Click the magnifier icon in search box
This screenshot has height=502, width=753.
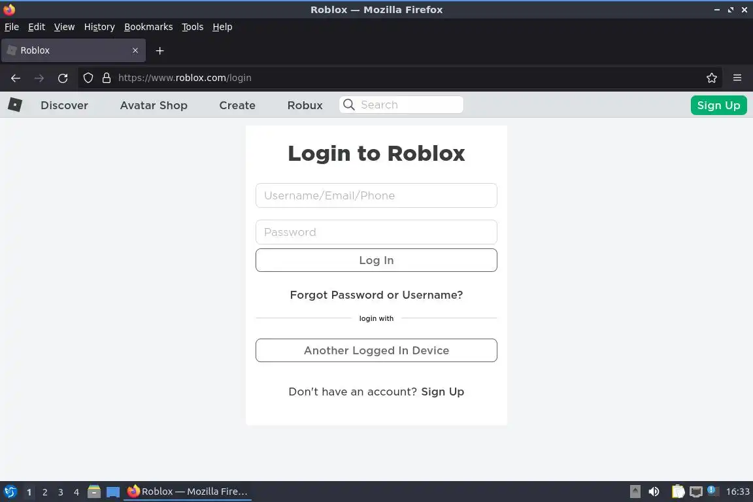[349, 105]
